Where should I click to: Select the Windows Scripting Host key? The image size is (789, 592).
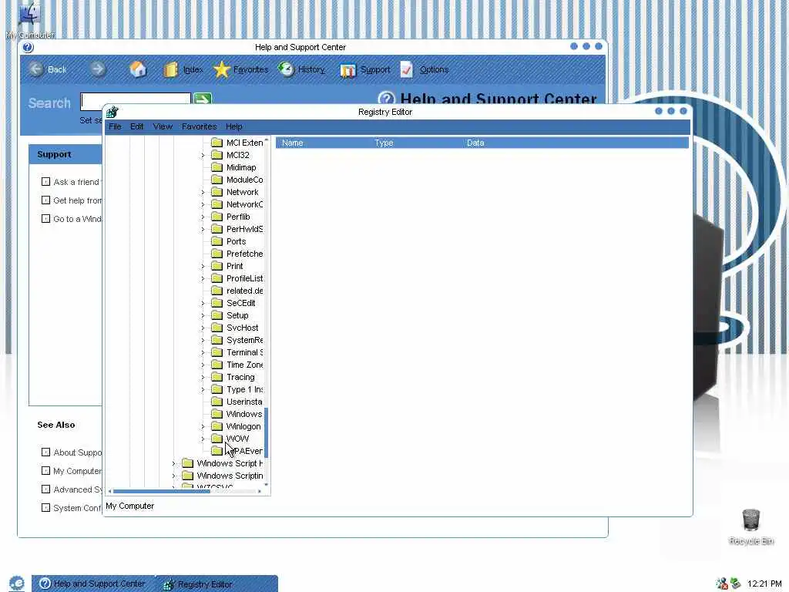tap(230, 476)
